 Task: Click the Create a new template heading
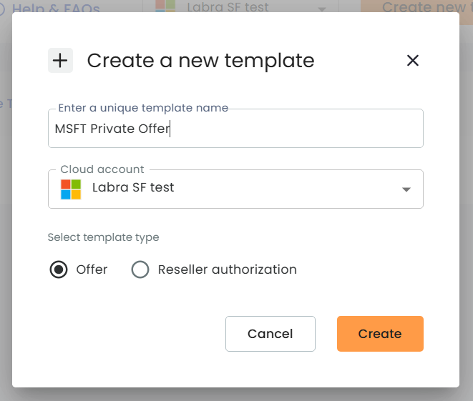pyautogui.click(x=201, y=61)
